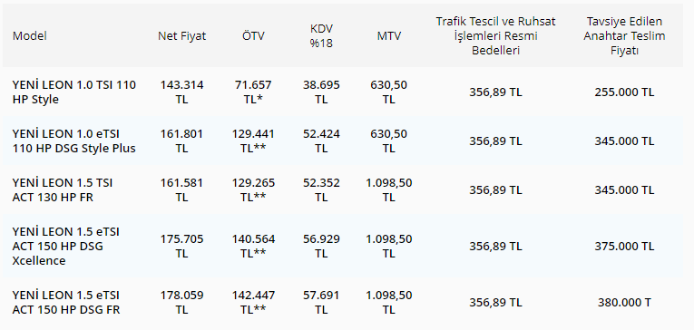Click the MTV column header
This screenshot has height=330, width=694.
[x=389, y=36]
